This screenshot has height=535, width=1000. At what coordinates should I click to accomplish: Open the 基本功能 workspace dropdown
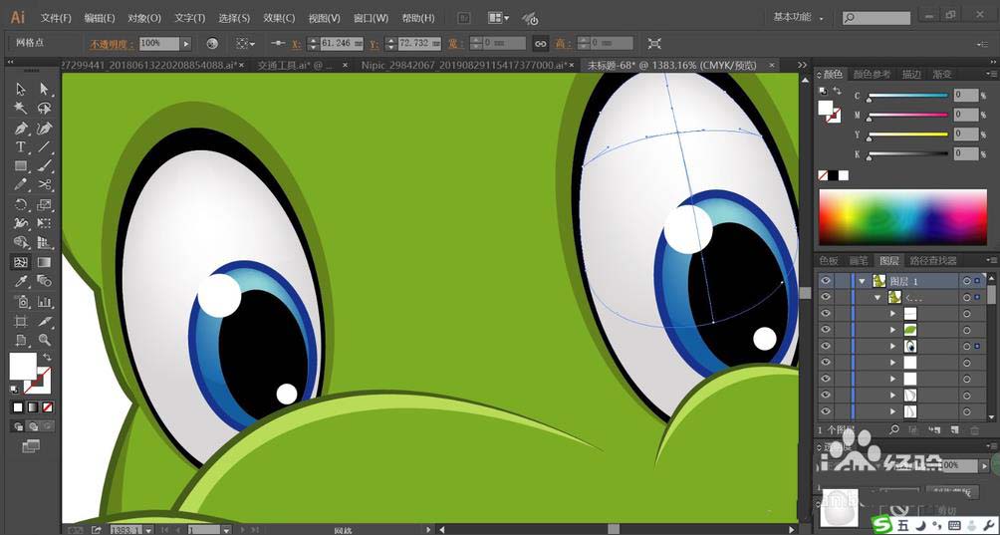click(x=799, y=18)
